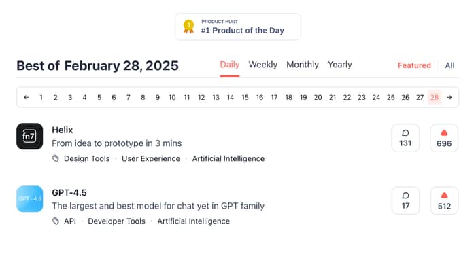
Task: Go to previous month with left arrow
Action: pyautogui.click(x=27, y=97)
